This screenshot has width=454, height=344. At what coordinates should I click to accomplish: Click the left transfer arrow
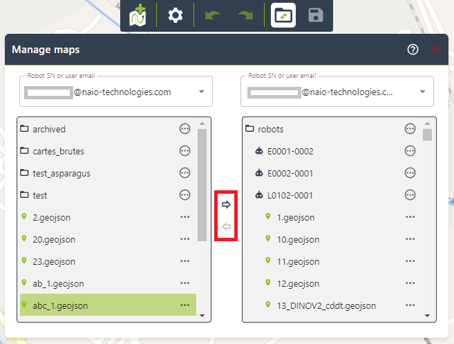tap(226, 227)
